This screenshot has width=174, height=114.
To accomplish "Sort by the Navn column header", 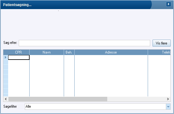I will [47, 52].
